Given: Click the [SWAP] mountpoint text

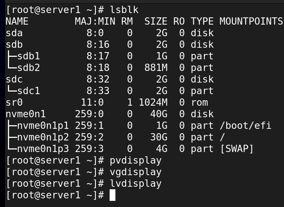Looking at the screenshot, I should pos(237,149).
